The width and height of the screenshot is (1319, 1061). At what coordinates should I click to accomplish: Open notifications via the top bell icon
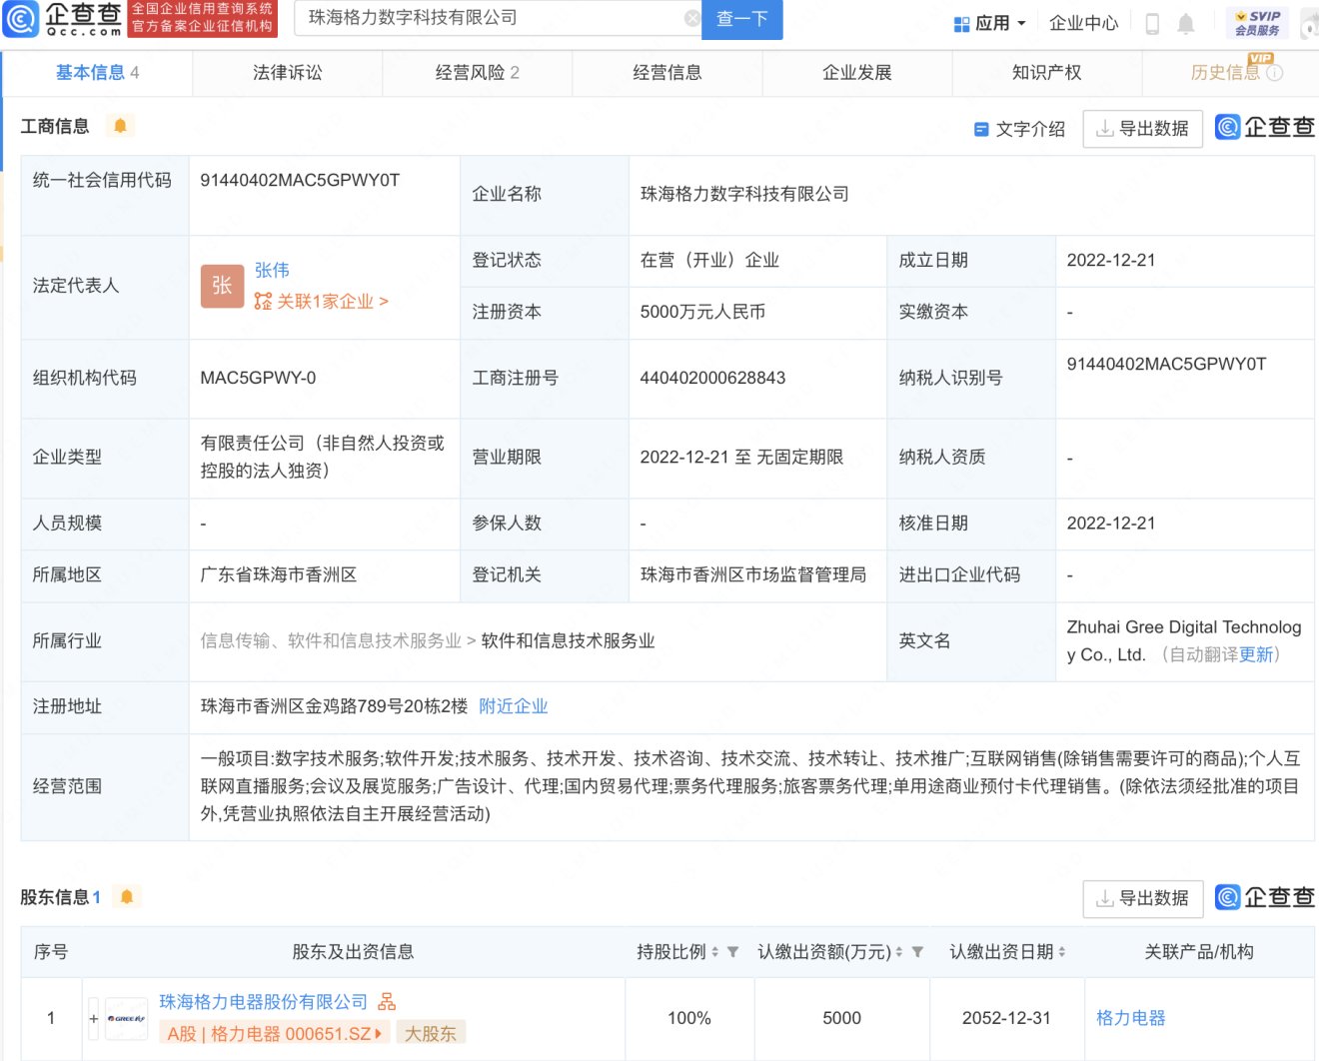[1186, 23]
